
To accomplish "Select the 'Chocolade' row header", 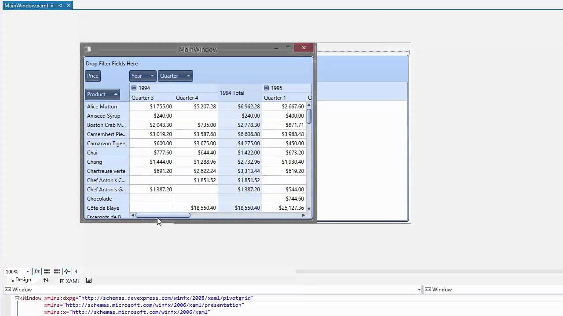I will click(107, 199).
